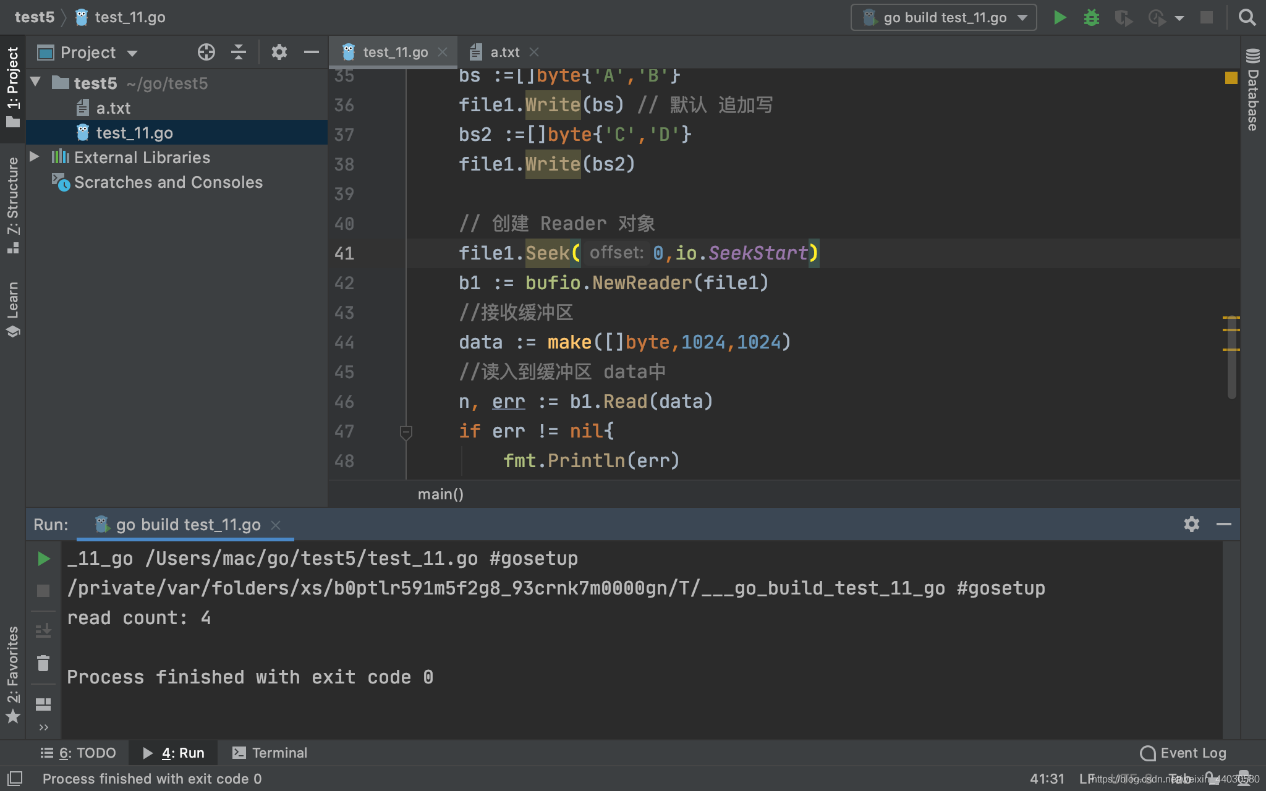This screenshot has width=1266, height=791.
Task: Click the editor vertical scrollbar thumb
Action: tap(1231, 357)
